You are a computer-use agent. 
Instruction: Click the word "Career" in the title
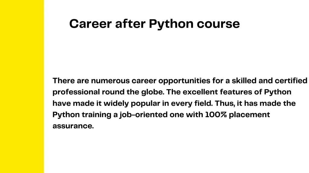[90, 24]
